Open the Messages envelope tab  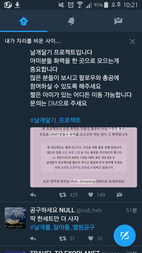pyautogui.click(x=118, y=21)
